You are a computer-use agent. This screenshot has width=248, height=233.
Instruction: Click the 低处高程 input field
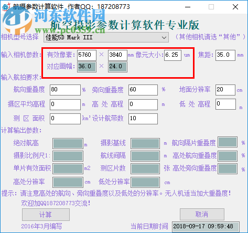[225, 104]
